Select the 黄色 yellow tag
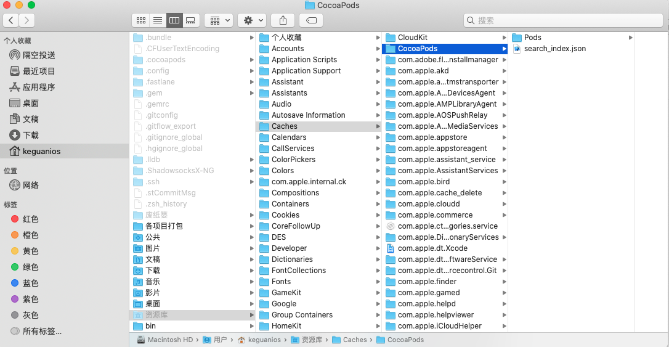Viewport: 669px width, 347px height. 65,251
